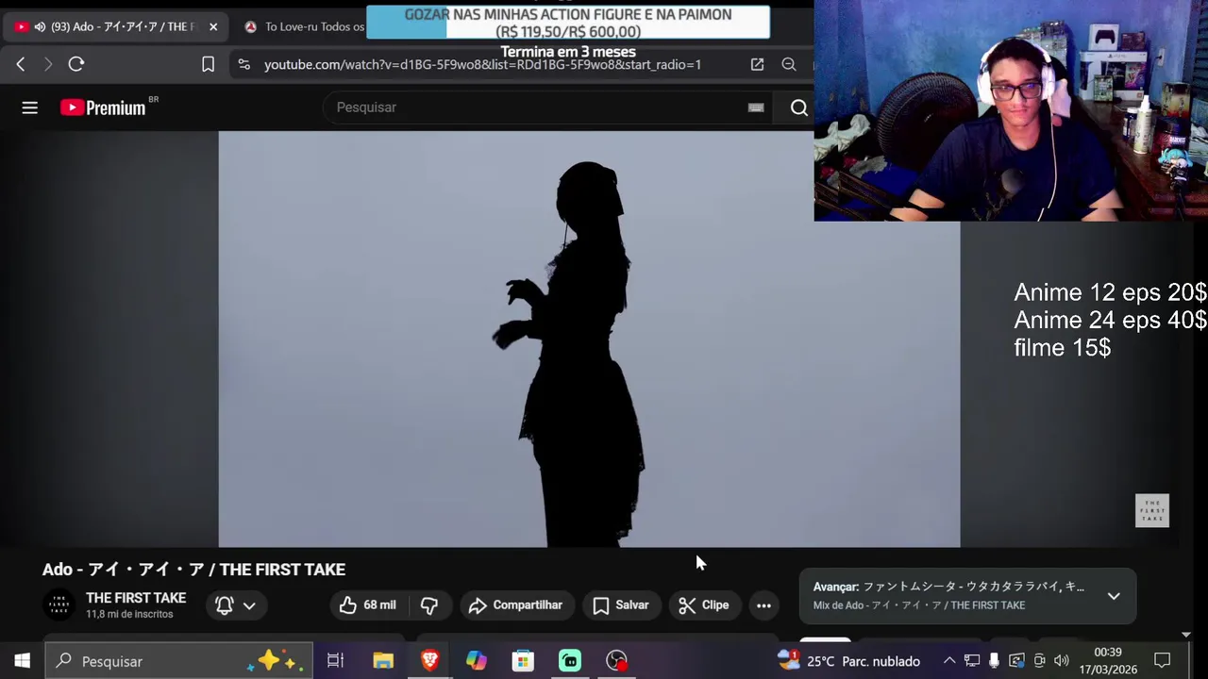Switch to the Ado THE FIRST TAKE tab
Screen dimensions: 1208x679
tap(115, 26)
